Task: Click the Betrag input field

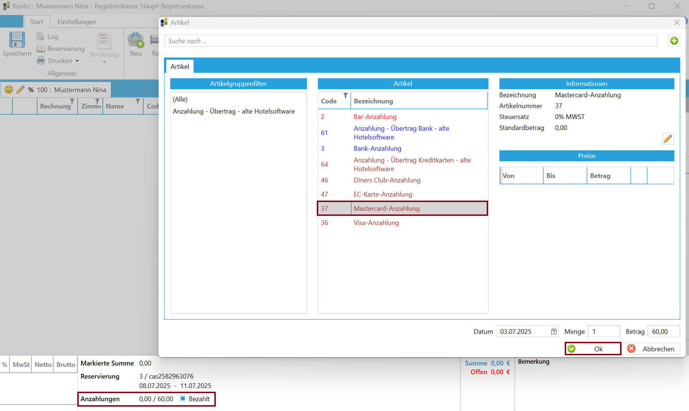Action: [x=663, y=331]
